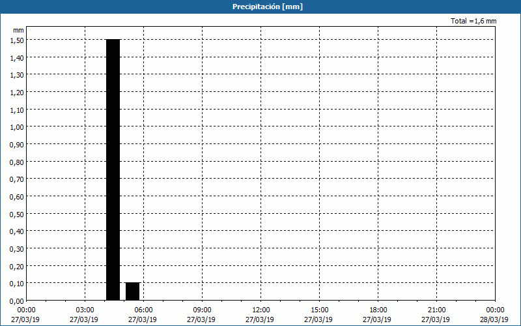Click the 1,40 y-axis label
Screen dimensions: 521x326
pyautogui.click(x=17, y=57)
